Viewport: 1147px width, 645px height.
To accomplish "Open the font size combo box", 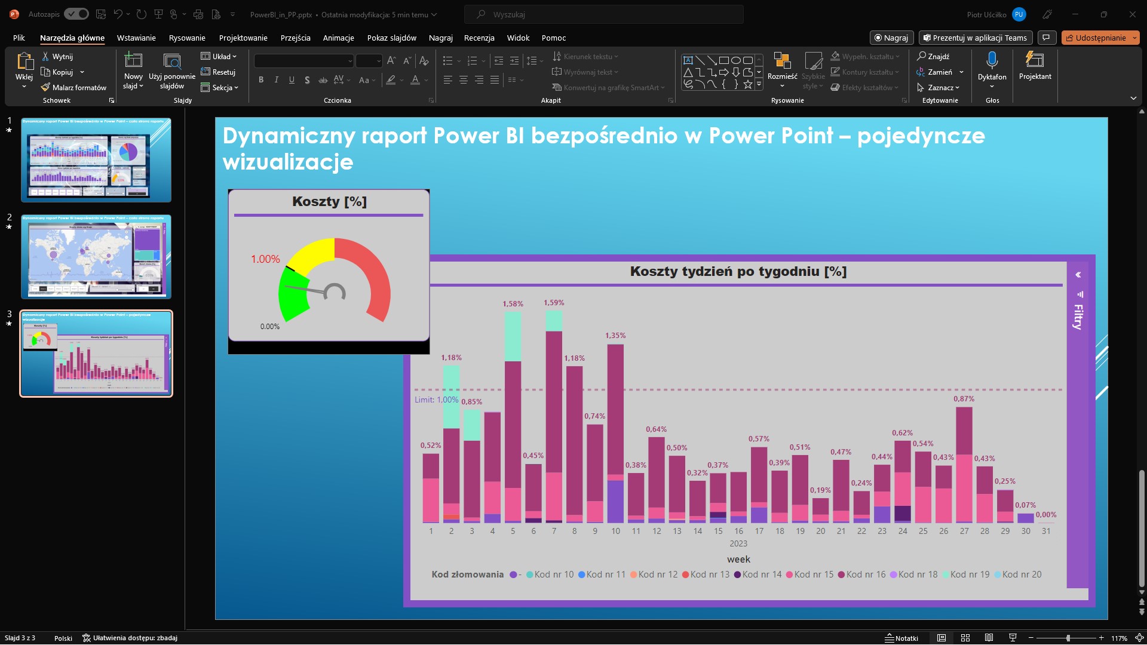I will [369, 61].
